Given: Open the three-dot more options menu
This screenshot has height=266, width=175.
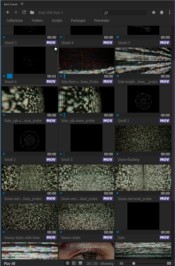Looking at the screenshot, I should coord(169,12).
